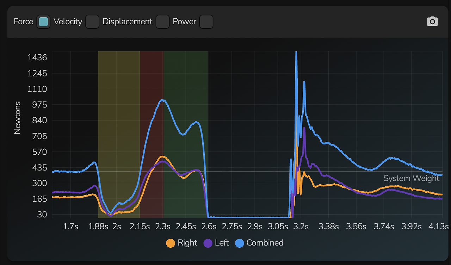Screen dimensions: 451x265
Task: Click the 840 y-axis value
Action: (39, 121)
